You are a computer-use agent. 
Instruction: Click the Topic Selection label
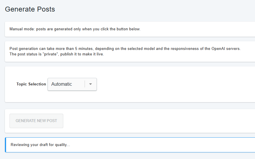[x=31, y=84]
